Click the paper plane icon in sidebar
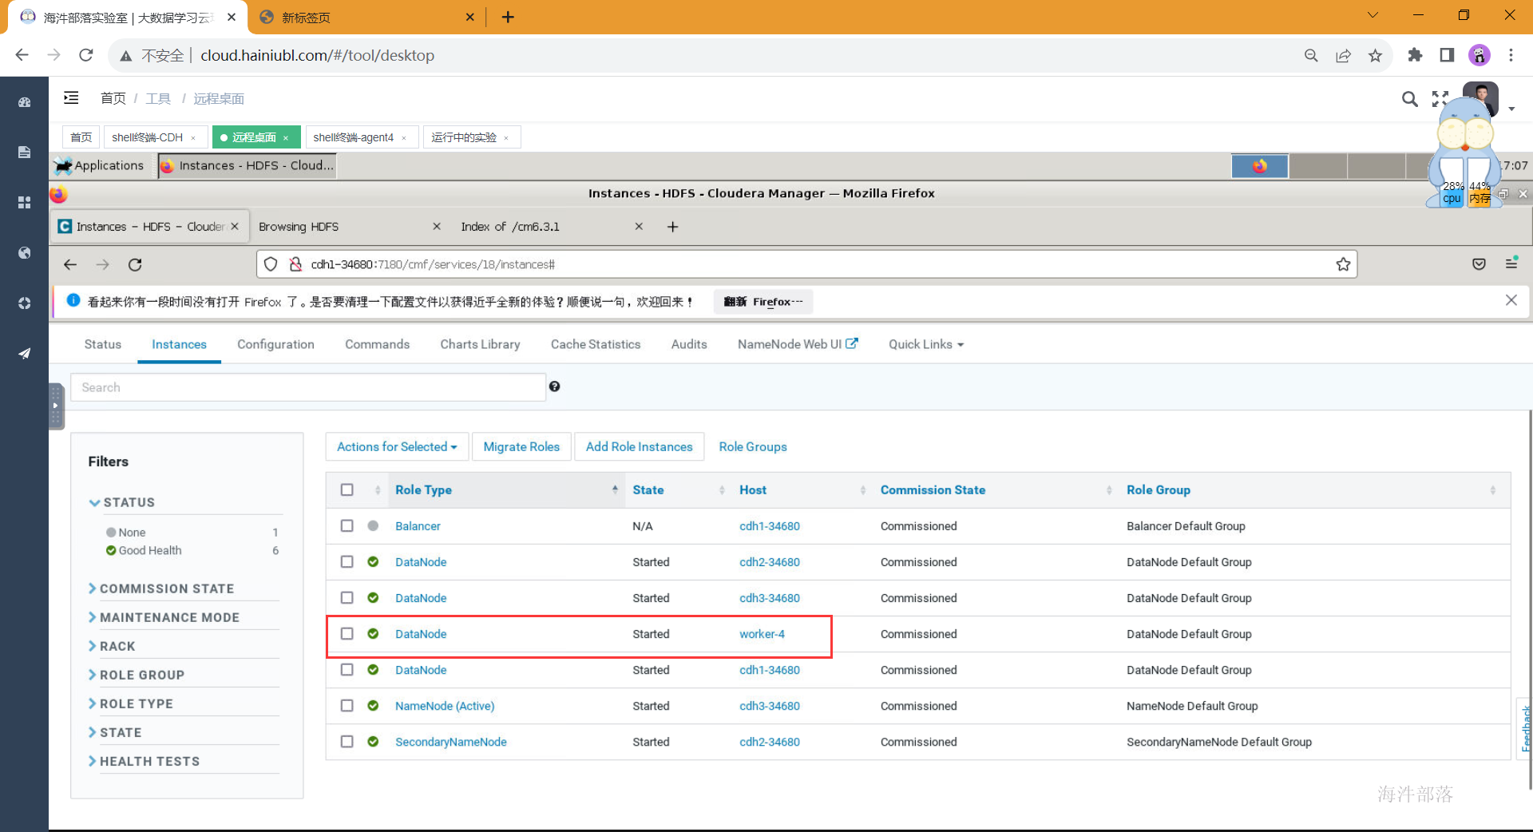Image resolution: width=1533 pixels, height=832 pixels. tap(24, 354)
